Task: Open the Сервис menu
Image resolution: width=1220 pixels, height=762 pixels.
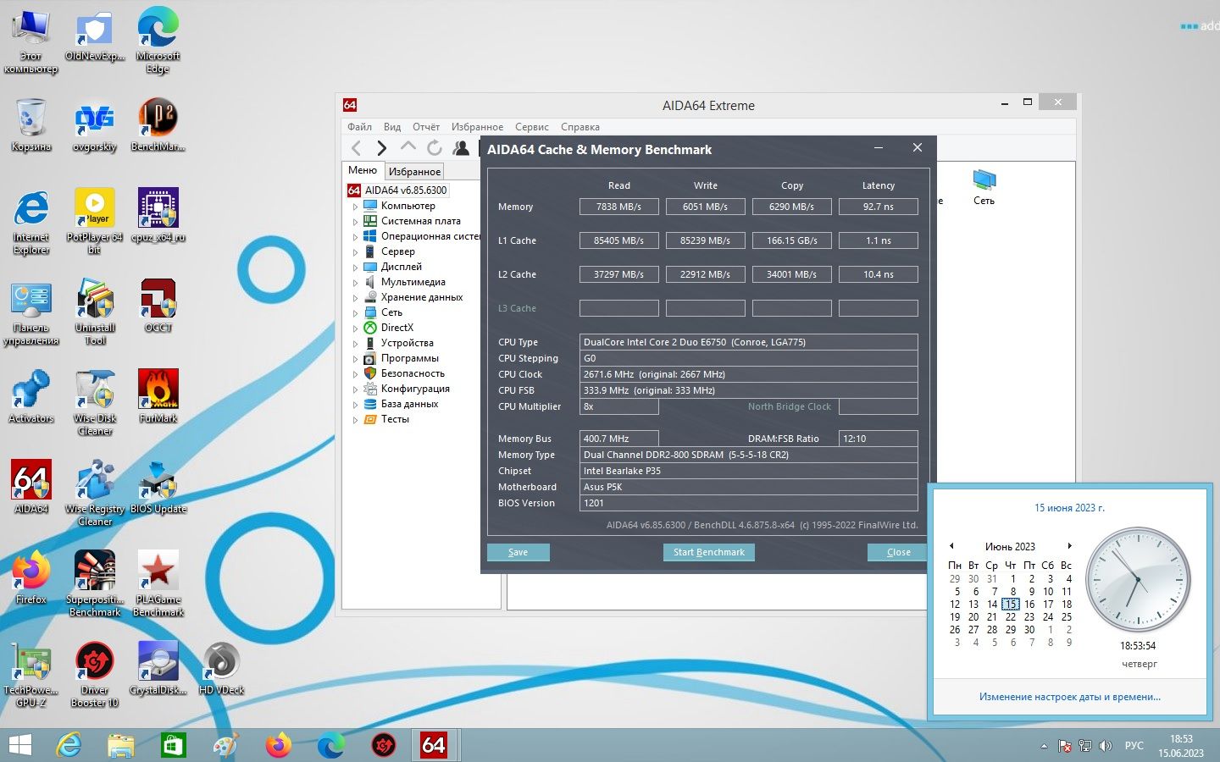Action: click(532, 127)
